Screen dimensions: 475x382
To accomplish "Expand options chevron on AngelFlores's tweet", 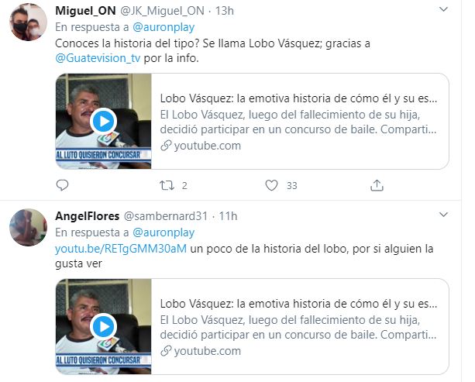I will pos(443,215).
